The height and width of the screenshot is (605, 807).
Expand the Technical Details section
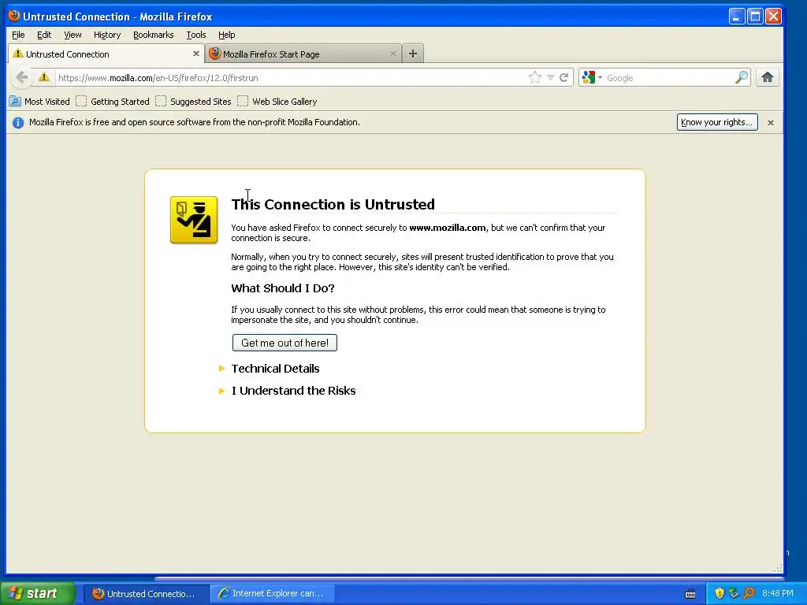pyautogui.click(x=275, y=369)
